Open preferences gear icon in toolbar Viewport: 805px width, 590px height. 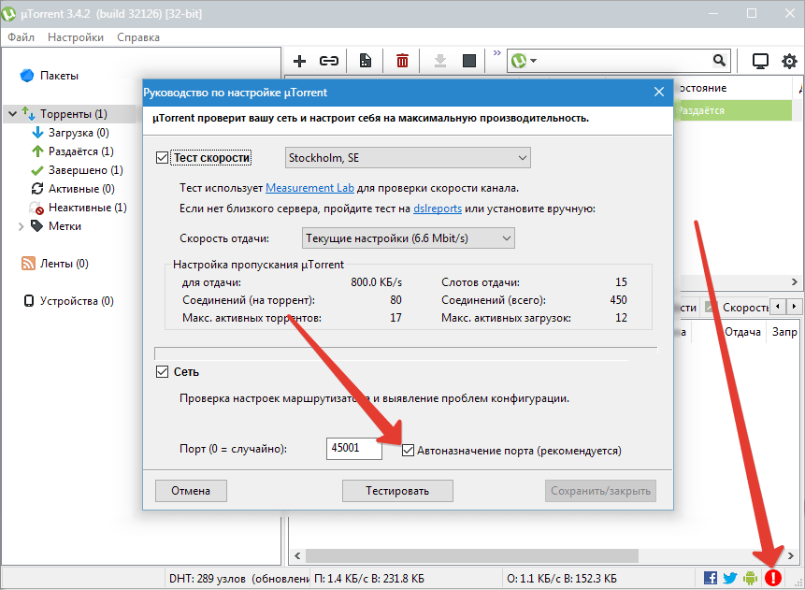789,61
